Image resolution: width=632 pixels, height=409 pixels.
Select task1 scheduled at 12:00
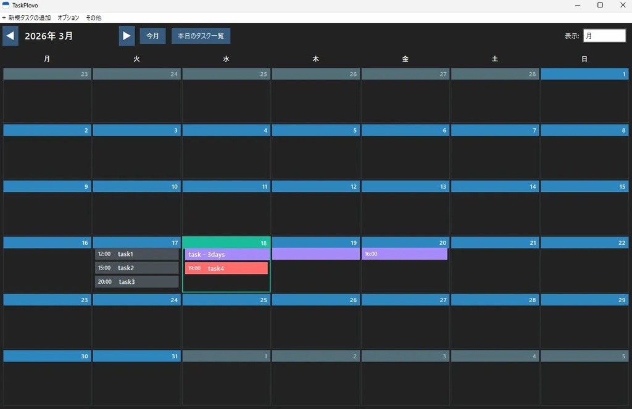(x=136, y=254)
